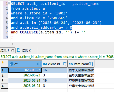Click item_name cell in row 1
Viewport: 114px width, 92px height.
coord(81,70)
